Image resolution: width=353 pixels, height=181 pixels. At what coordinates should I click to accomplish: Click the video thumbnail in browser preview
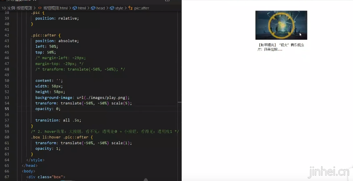[x=281, y=25]
